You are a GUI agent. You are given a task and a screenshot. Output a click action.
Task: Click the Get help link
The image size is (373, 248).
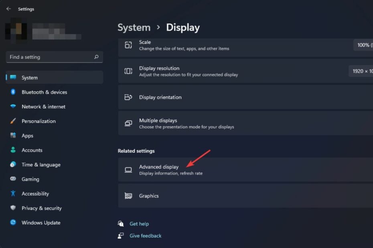pos(140,224)
